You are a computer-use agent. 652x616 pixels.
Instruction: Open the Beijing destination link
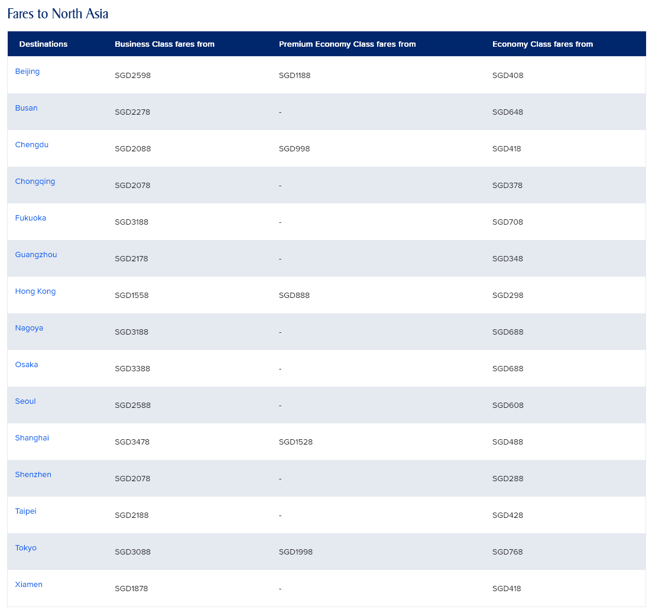[27, 72]
